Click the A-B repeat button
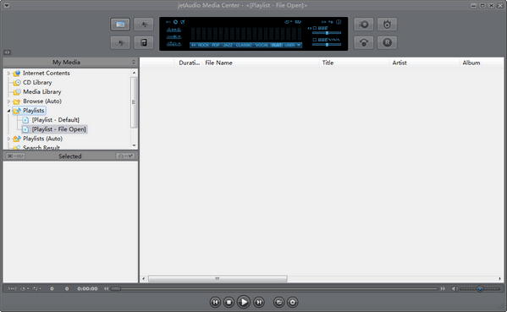 [13, 288]
